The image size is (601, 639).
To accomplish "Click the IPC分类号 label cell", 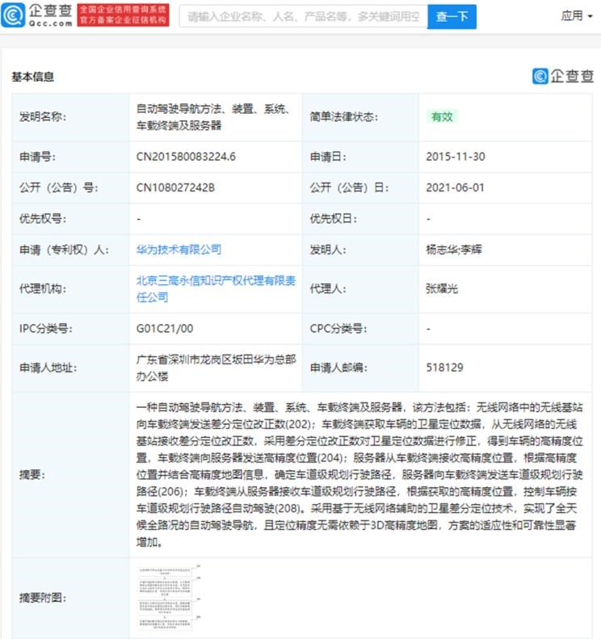I will click(x=70, y=329).
